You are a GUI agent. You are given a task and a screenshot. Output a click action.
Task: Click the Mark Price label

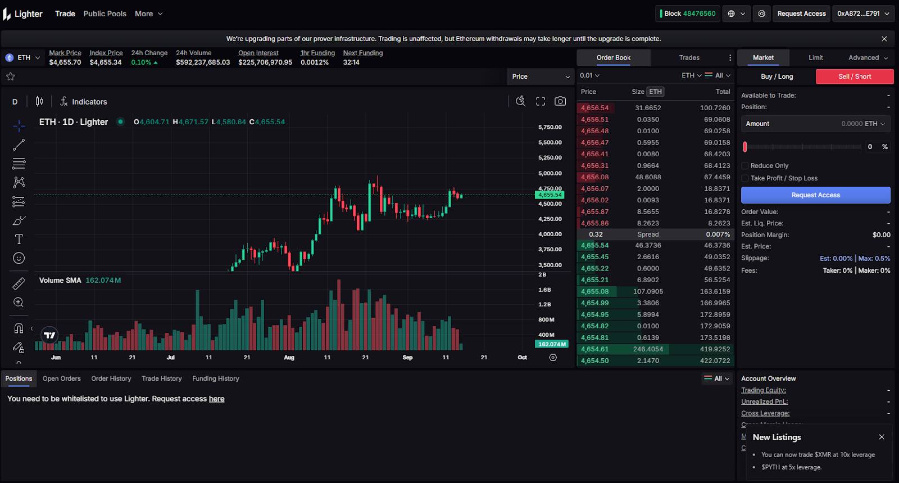(65, 53)
